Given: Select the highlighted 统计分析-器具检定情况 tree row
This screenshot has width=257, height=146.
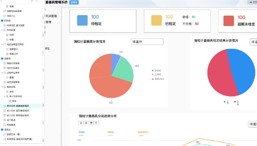Looking at the screenshot, I should [x=21, y=106].
